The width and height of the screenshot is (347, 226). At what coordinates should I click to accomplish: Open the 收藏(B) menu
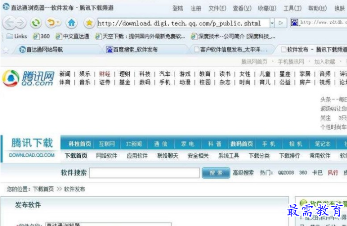[x=267, y=8]
